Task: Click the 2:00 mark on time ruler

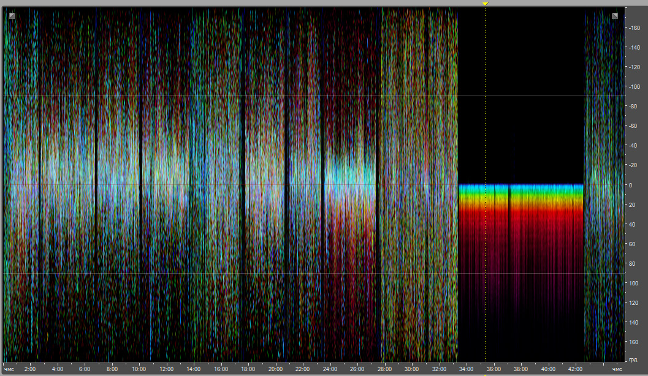Action: (x=30, y=369)
